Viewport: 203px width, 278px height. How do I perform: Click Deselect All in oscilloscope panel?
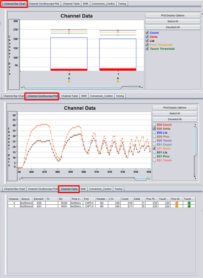pyautogui.click(x=175, y=119)
